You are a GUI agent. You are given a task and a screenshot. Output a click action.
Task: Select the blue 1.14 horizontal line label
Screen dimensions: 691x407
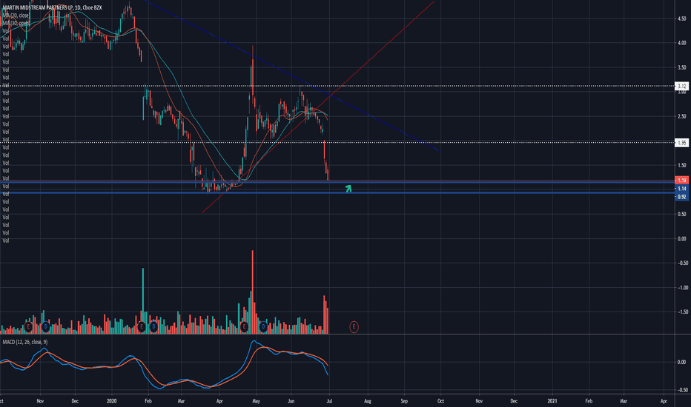tap(682, 189)
